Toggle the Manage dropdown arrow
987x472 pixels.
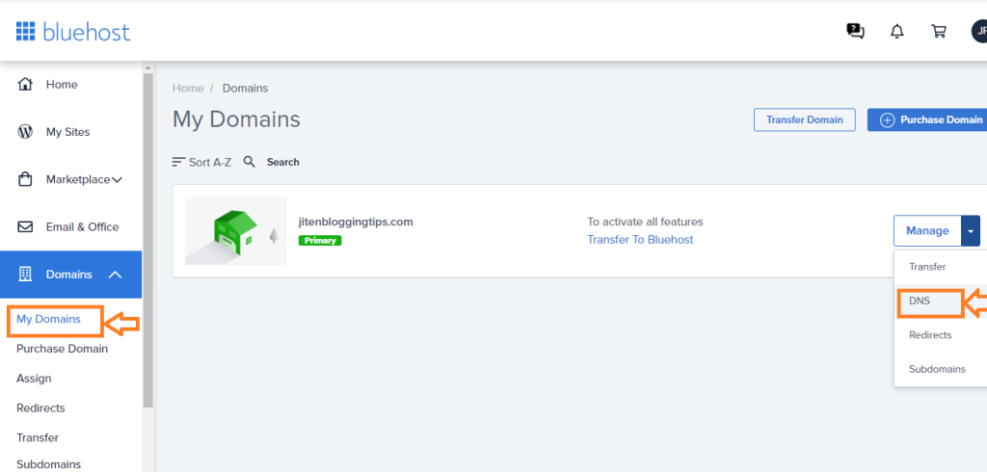[970, 231]
